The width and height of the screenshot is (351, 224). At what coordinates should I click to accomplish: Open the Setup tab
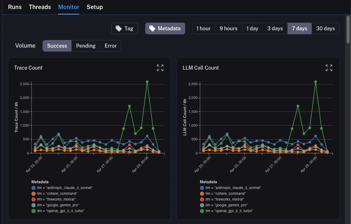(95, 7)
